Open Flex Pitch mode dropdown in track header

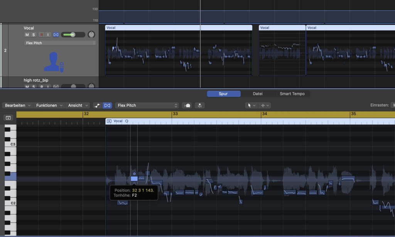[x=60, y=43]
